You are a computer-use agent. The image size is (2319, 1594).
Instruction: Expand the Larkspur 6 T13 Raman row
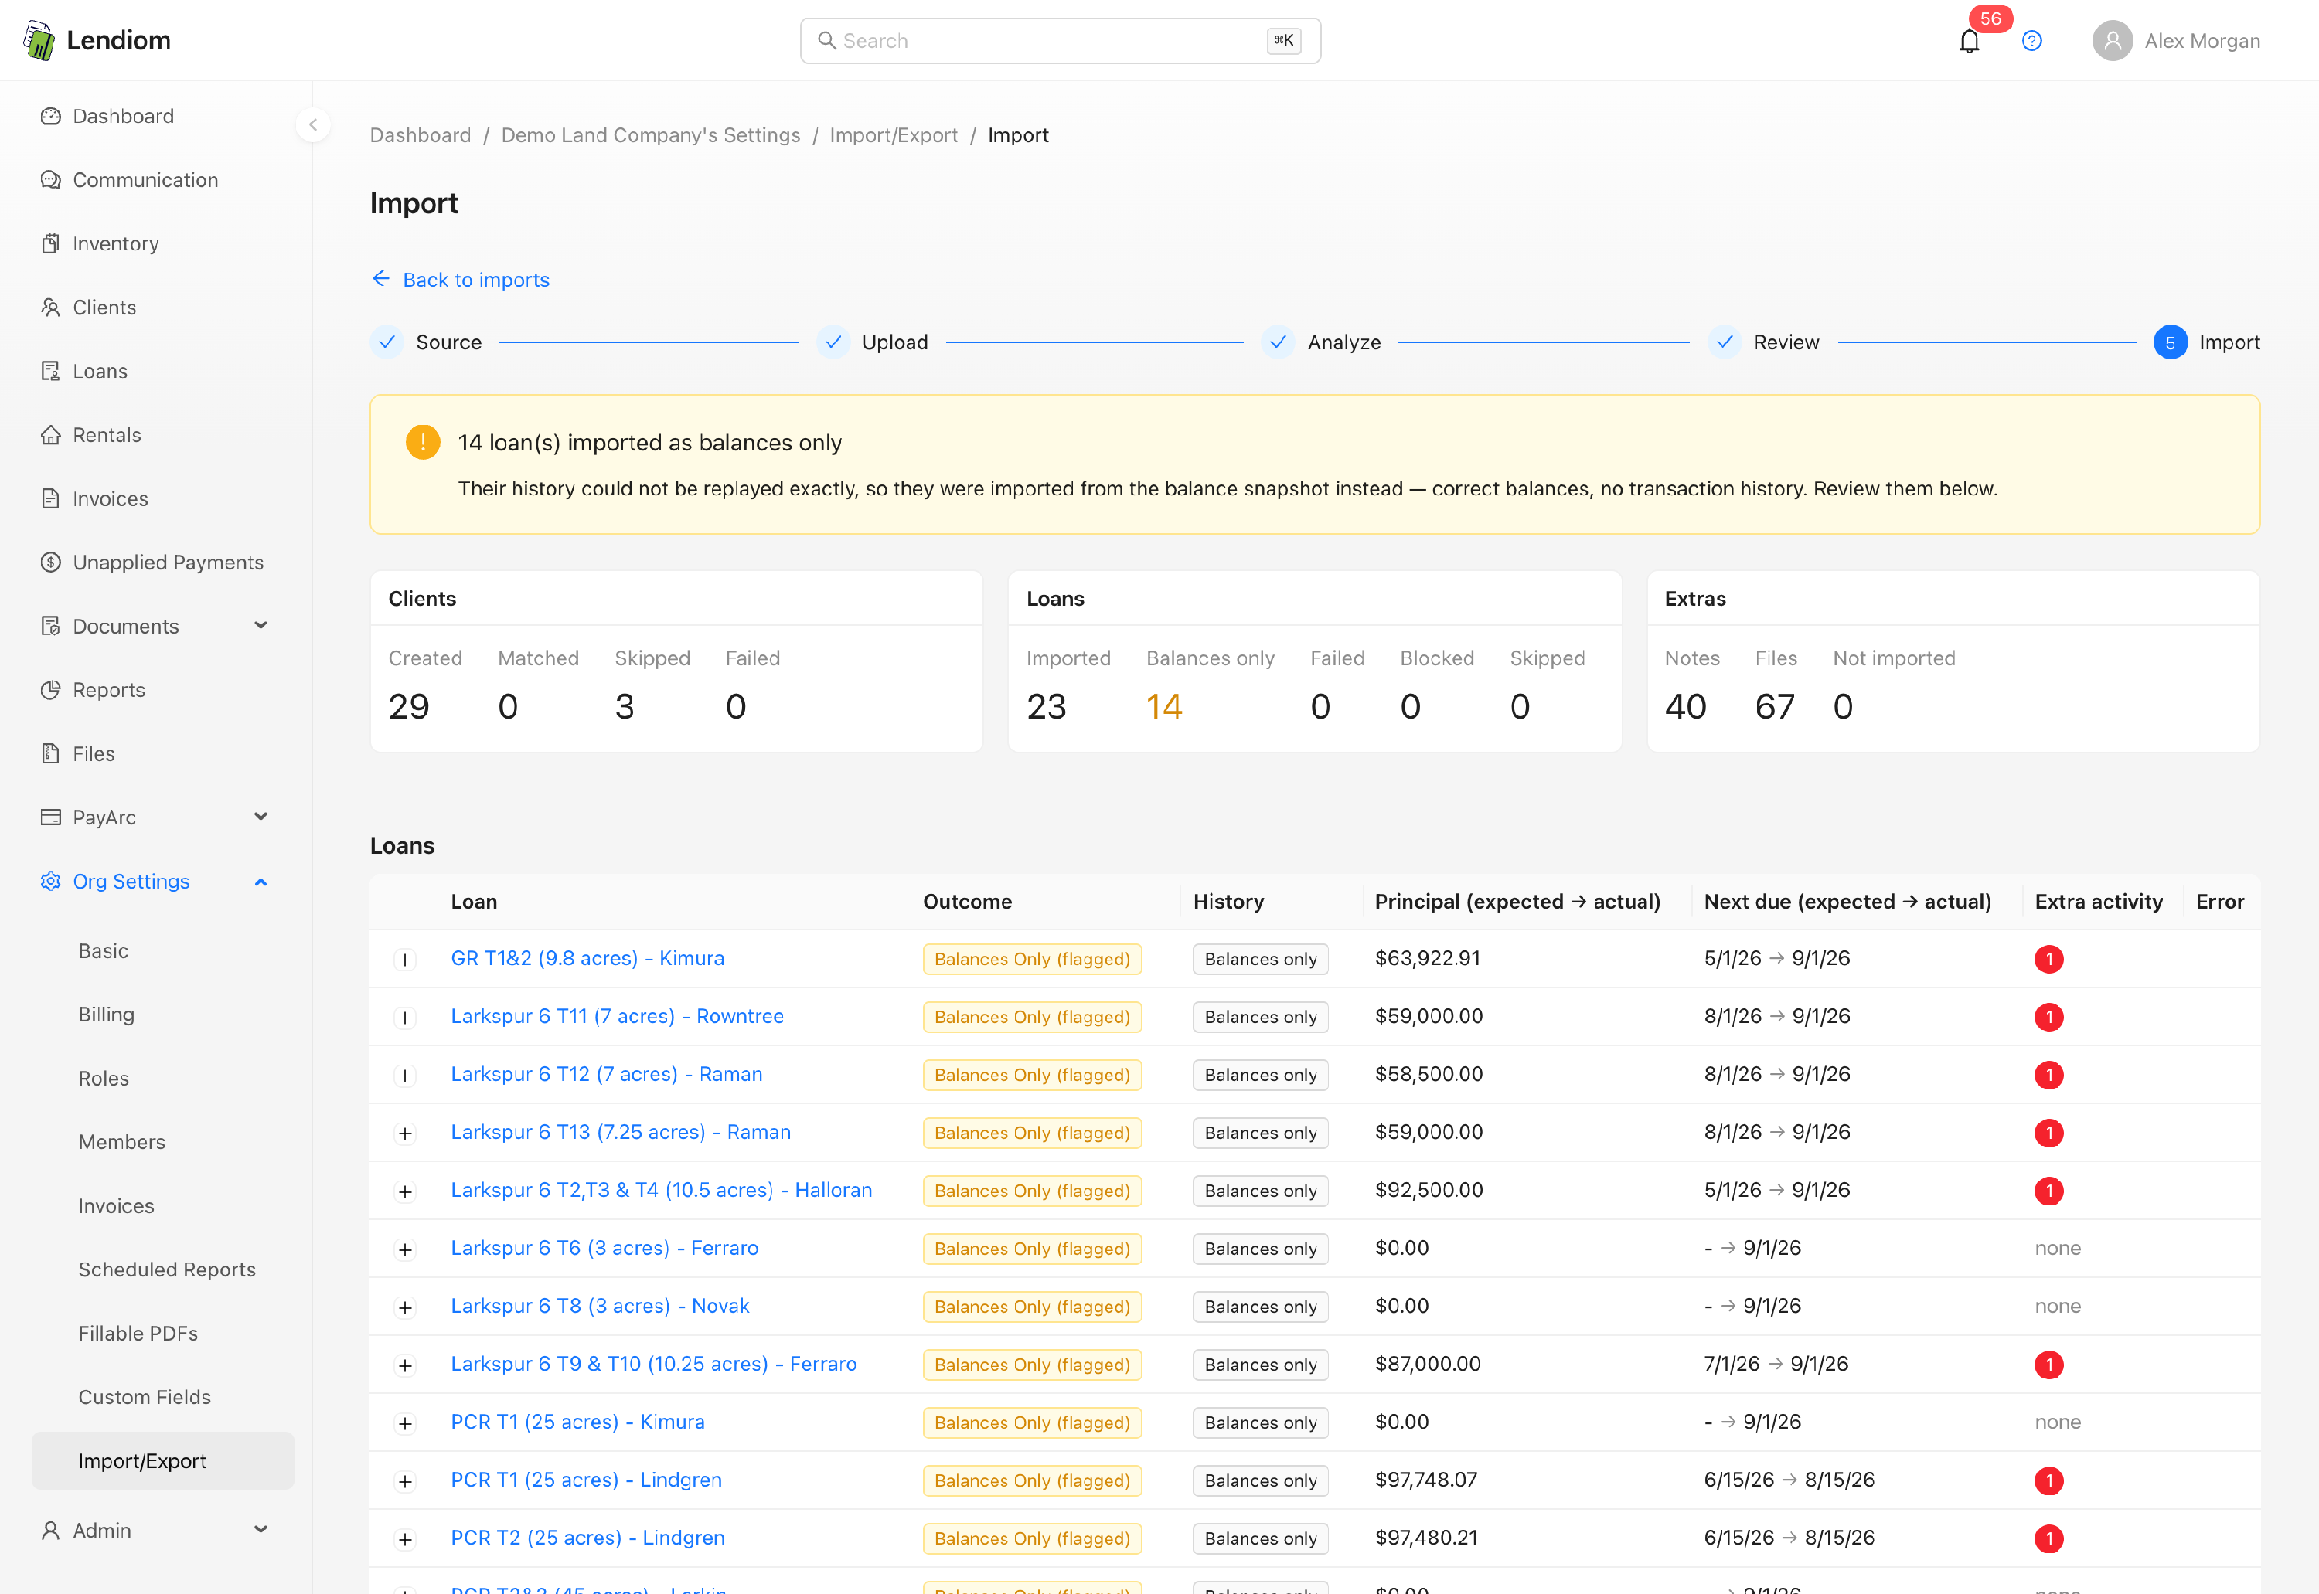click(404, 1133)
